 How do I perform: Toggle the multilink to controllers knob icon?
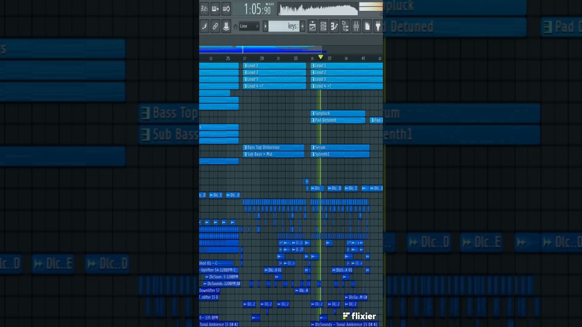(x=226, y=26)
